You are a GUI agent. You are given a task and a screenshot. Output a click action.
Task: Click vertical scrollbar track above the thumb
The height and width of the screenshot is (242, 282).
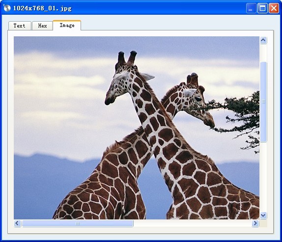pos(263,53)
